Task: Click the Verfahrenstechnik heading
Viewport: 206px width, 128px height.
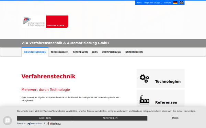Action: pyautogui.click(x=48, y=76)
